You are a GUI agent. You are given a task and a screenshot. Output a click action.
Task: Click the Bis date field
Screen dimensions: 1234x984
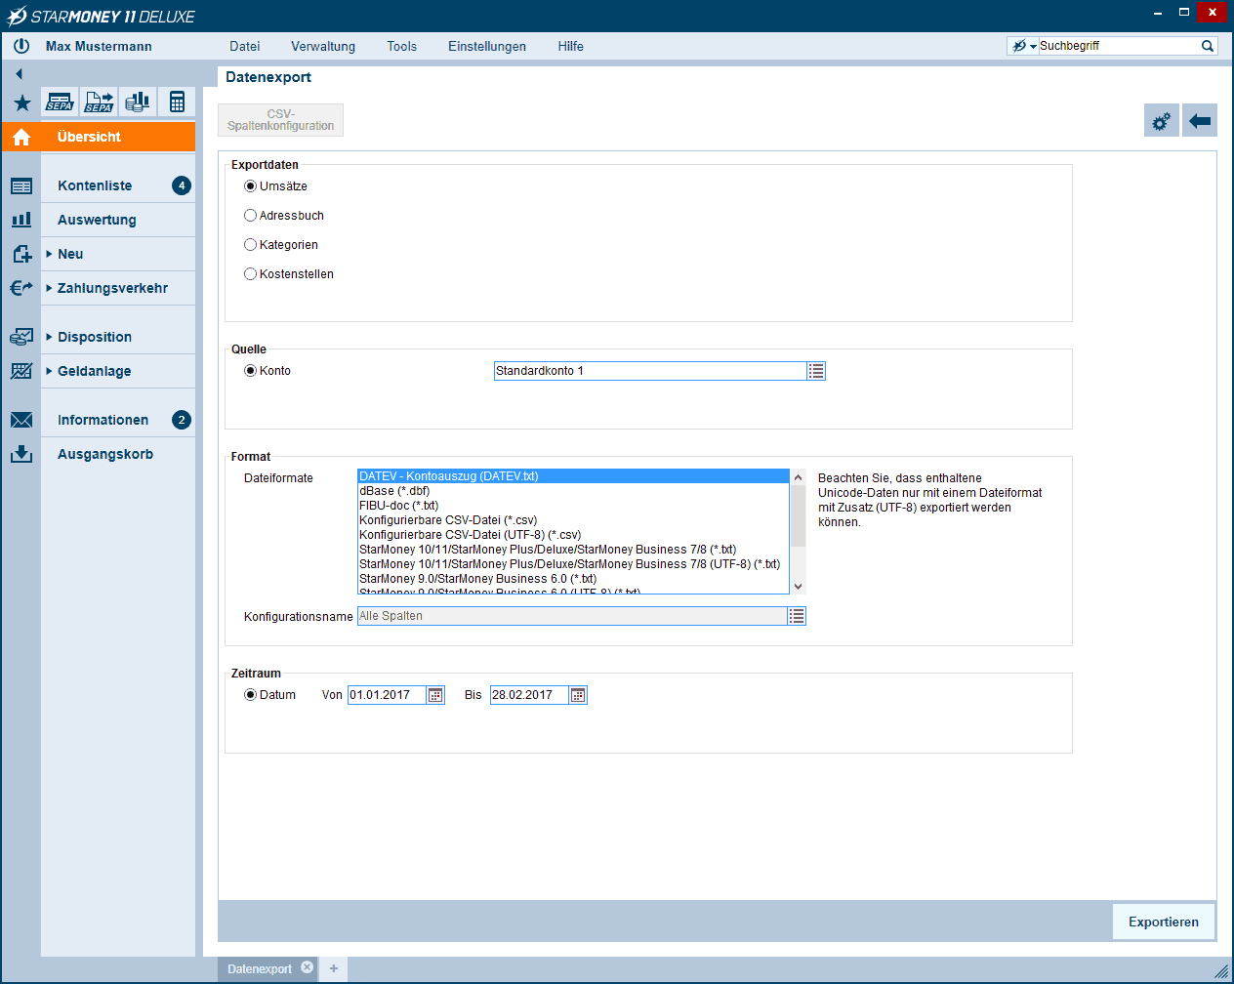click(x=530, y=695)
